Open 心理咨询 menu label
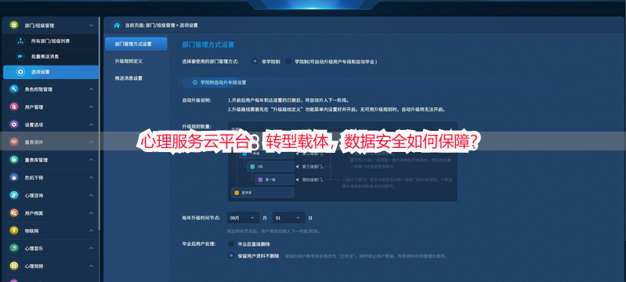This screenshot has width=626, height=282. click(34, 195)
